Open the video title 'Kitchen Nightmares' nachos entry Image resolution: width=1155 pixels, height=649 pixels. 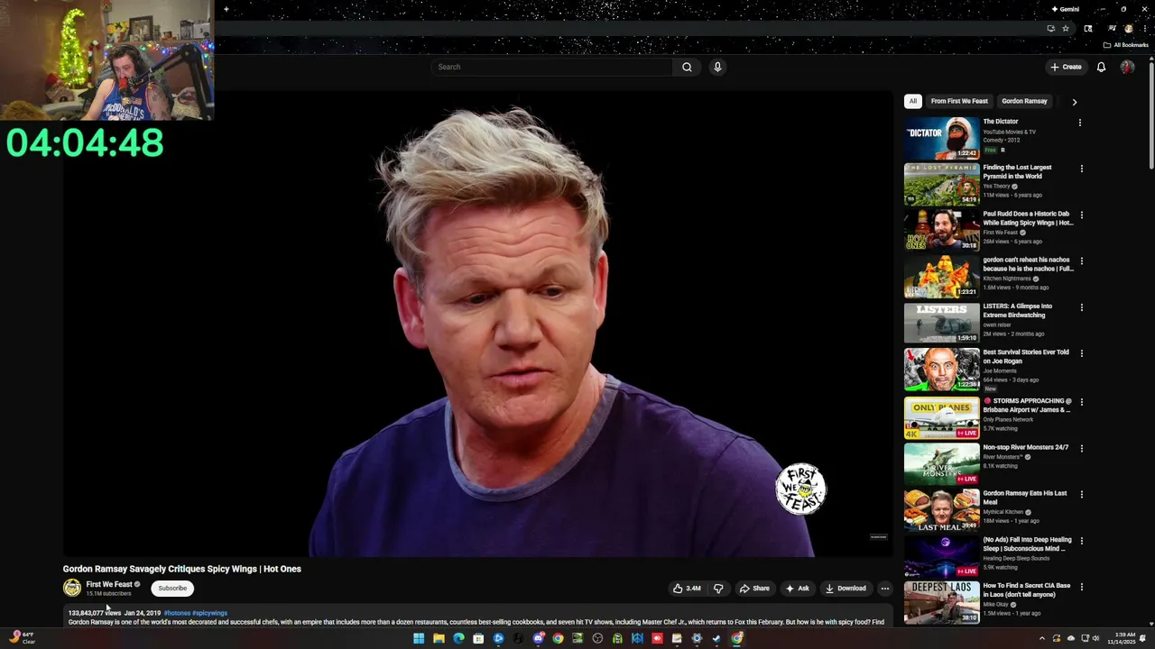pyautogui.click(x=1028, y=264)
